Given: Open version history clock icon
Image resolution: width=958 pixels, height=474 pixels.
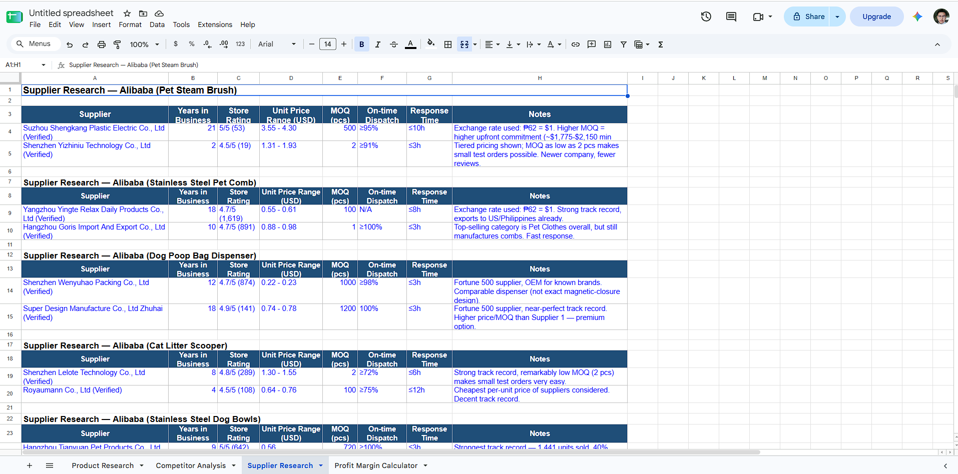Looking at the screenshot, I should pos(706,16).
